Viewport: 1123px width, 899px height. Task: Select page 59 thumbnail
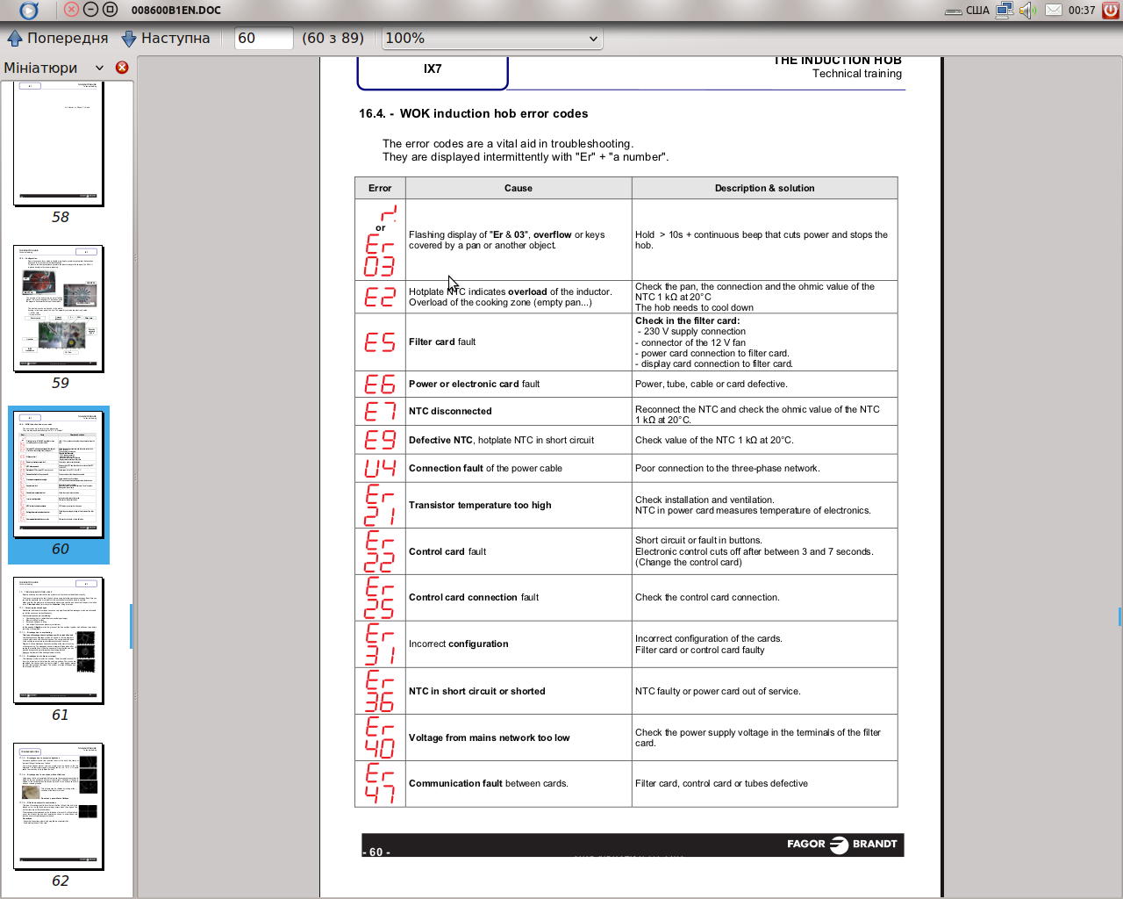point(59,308)
